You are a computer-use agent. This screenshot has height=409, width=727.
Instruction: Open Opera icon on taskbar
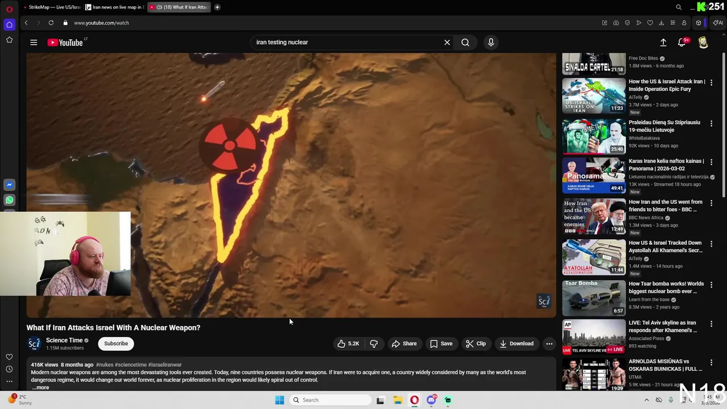tap(415, 400)
